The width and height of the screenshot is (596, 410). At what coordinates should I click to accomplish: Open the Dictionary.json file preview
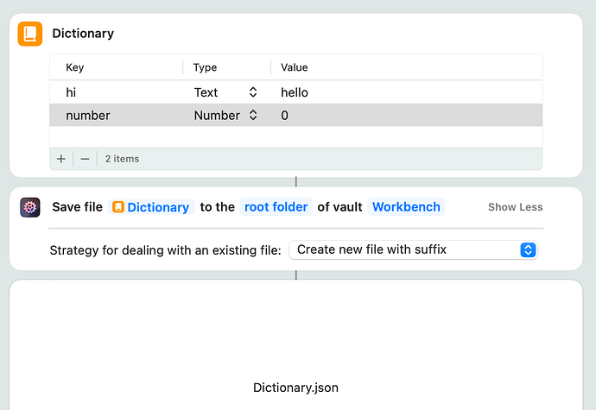click(296, 388)
